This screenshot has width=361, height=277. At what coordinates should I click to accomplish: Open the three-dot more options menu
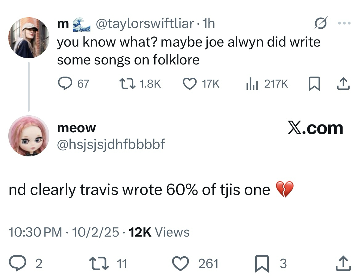click(x=344, y=23)
